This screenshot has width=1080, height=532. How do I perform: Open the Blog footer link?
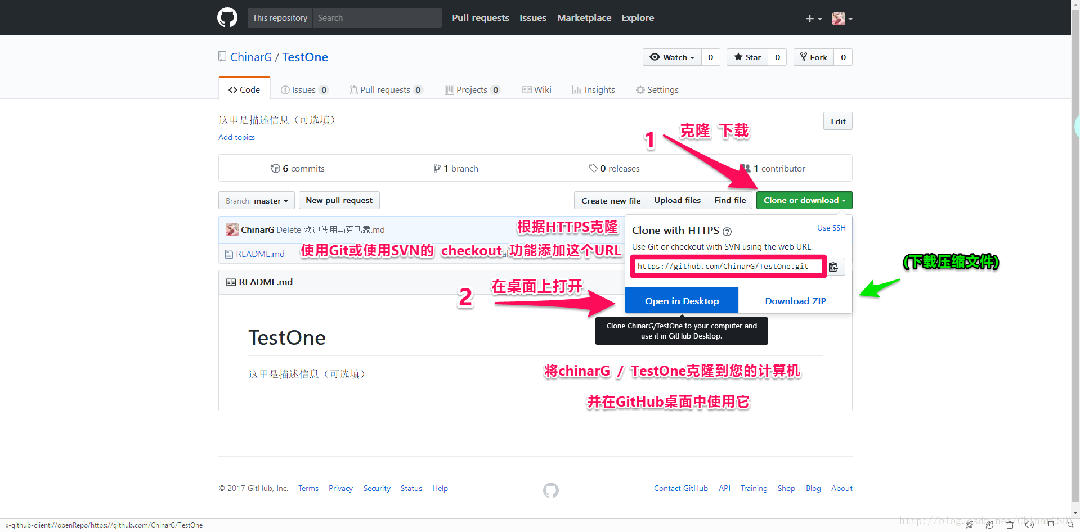pos(813,488)
